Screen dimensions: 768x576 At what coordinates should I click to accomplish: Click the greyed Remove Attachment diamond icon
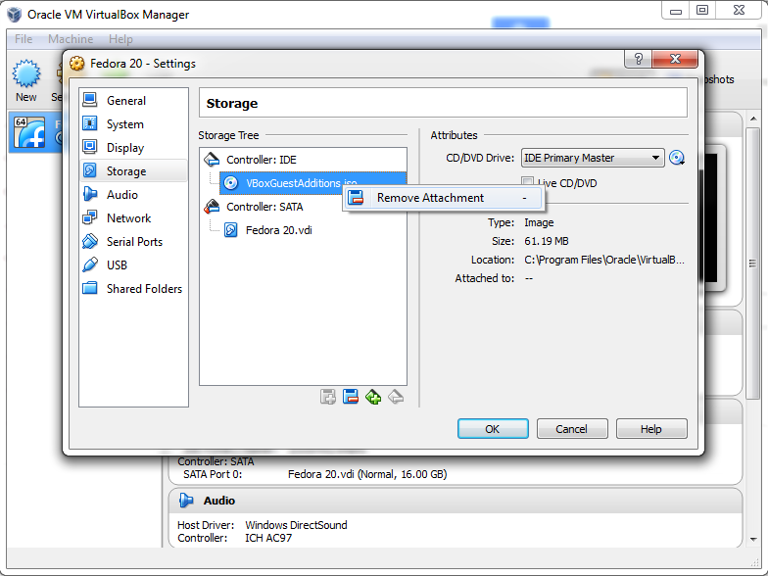(x=396, y=396)
